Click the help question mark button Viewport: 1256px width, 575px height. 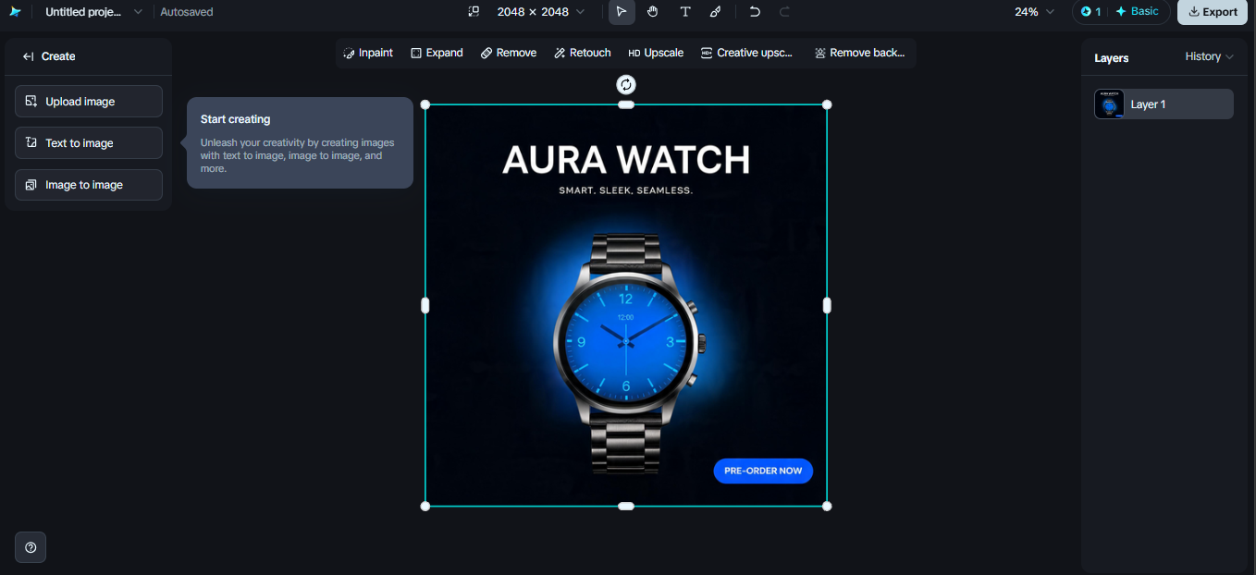[31, 547]
